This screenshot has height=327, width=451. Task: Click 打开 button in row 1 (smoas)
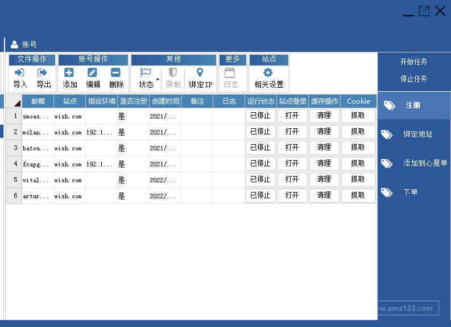(292, 116)
